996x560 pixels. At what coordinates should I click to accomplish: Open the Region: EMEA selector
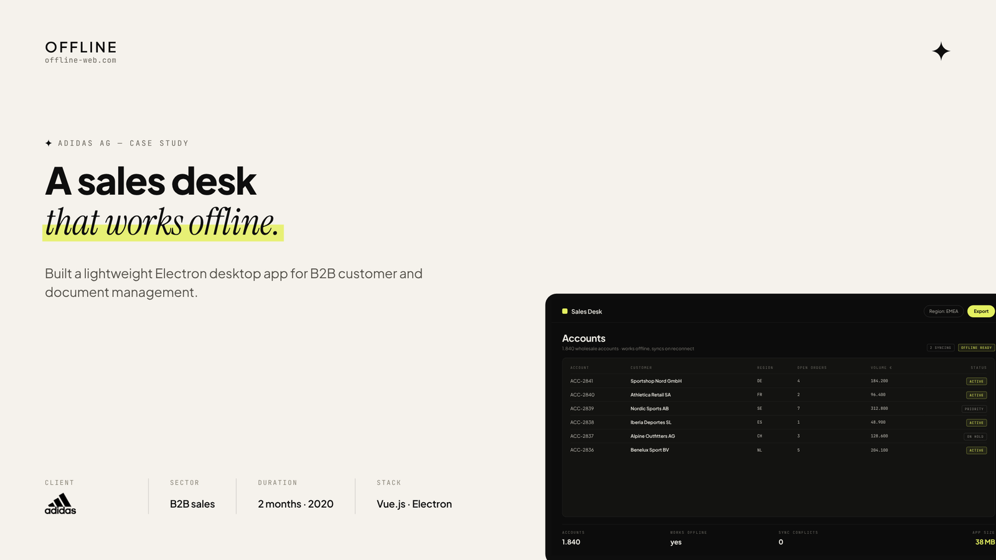[x=944, y=311]
